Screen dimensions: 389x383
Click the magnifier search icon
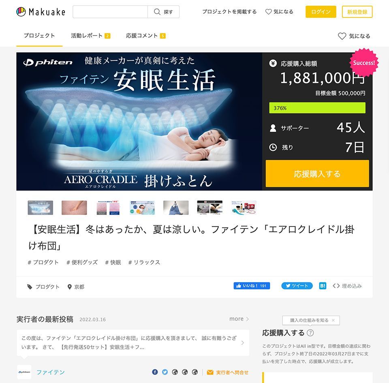point(157,12)
